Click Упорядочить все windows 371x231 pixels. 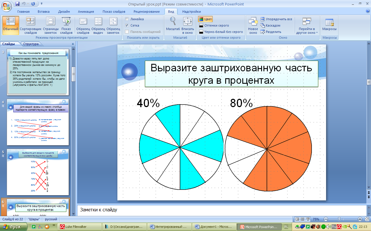tap(276, 19)
